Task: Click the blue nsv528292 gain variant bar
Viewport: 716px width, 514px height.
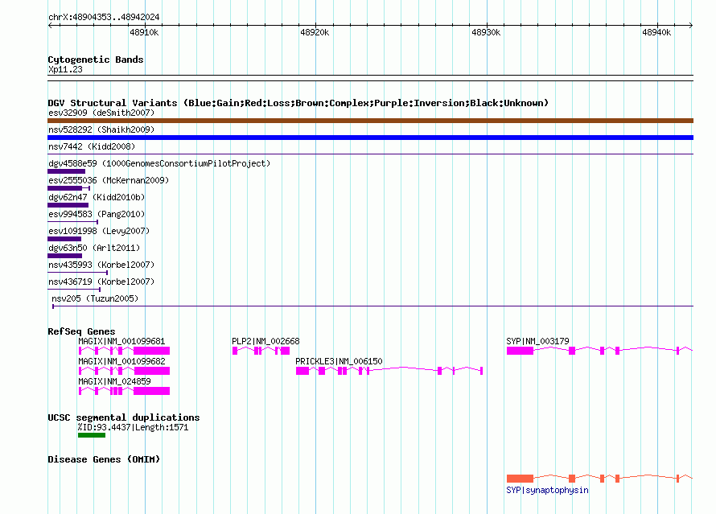Action: 370,138
